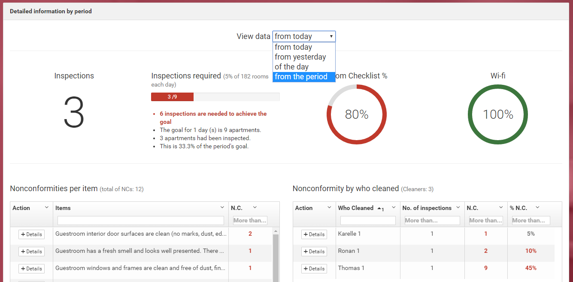
Task: Open Details for Thomas 1 row
Action: [x=314, y=269]
